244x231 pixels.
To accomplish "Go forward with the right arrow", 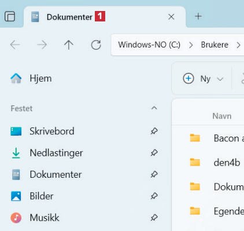I will (42, 45).
